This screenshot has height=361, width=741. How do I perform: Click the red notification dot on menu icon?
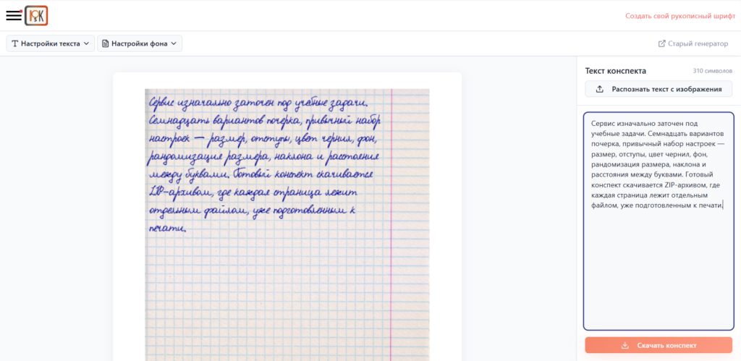point(21,10)
